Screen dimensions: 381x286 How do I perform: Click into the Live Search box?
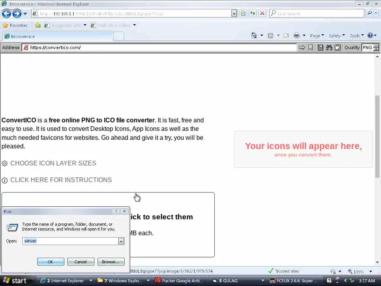point(317,14)
